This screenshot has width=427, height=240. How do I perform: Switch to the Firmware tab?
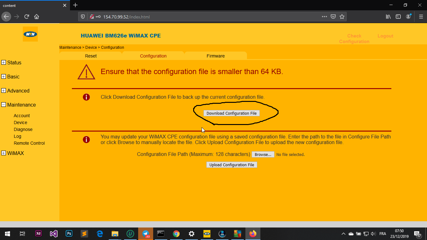[x=216, y=56]
